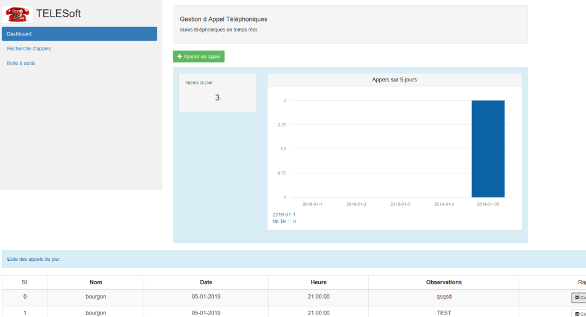The height and width of the screenshot is (317, 586).
Task: Click the blue bar for 2019-01-05
Action: pos(488,148)
